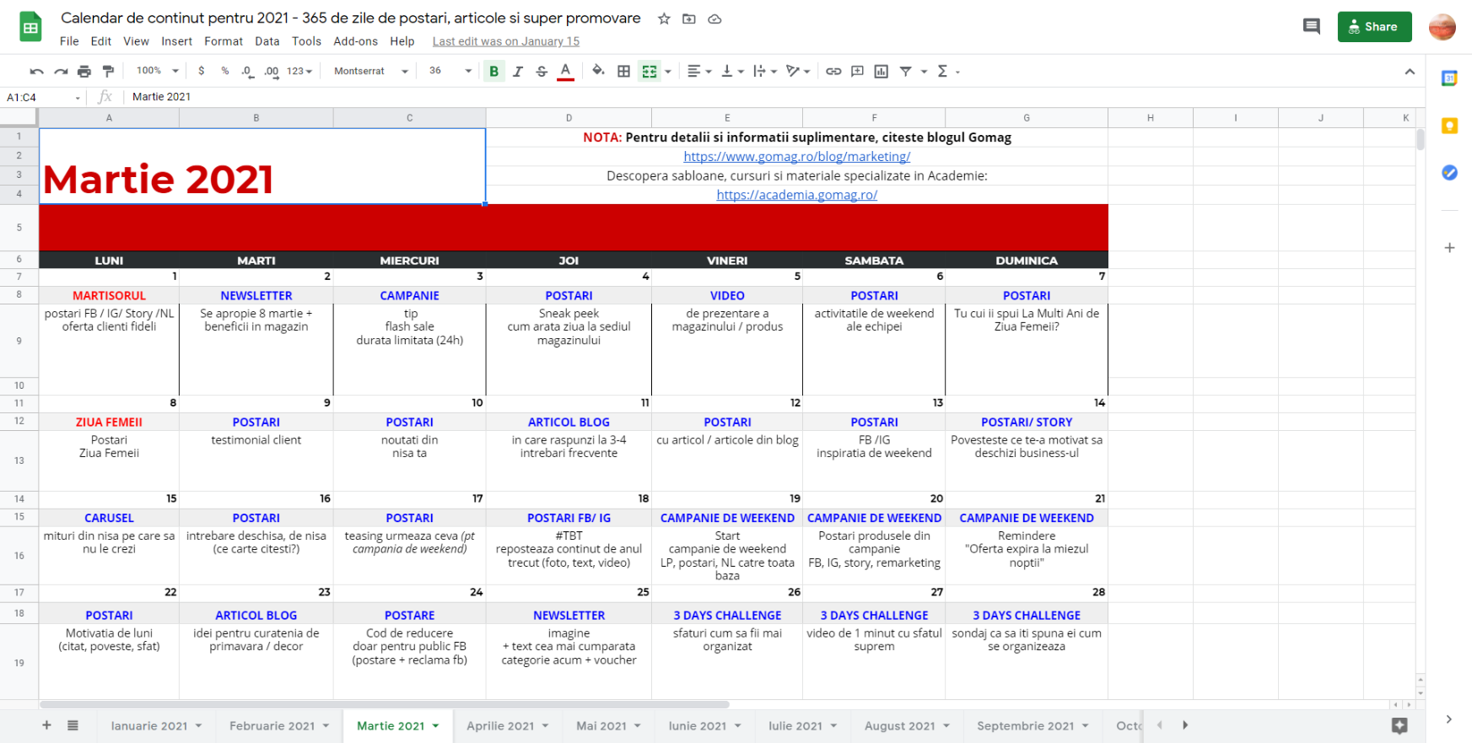The width and height of the screenshot is (1472, 743).
Task: Open the vertical align dropdown
Action: [732, 72]
